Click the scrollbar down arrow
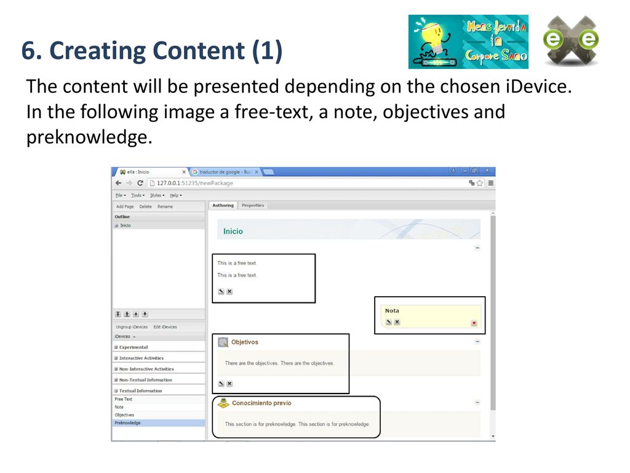Screen dimensions: 630x473 (493, 437)
